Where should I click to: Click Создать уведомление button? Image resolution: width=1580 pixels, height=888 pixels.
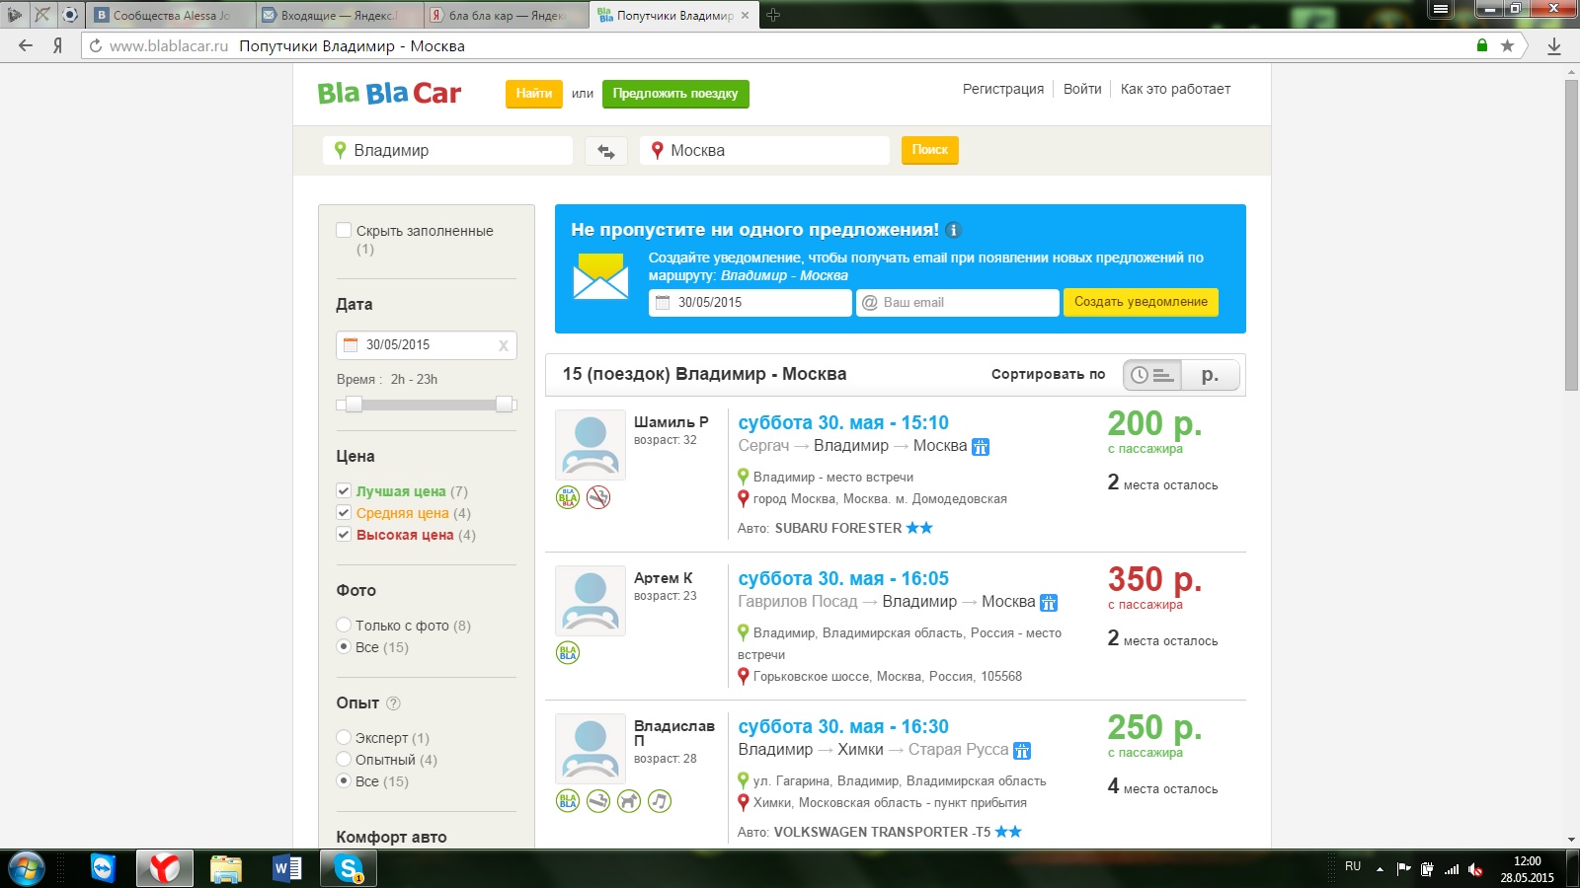(x=1141, y=302)
